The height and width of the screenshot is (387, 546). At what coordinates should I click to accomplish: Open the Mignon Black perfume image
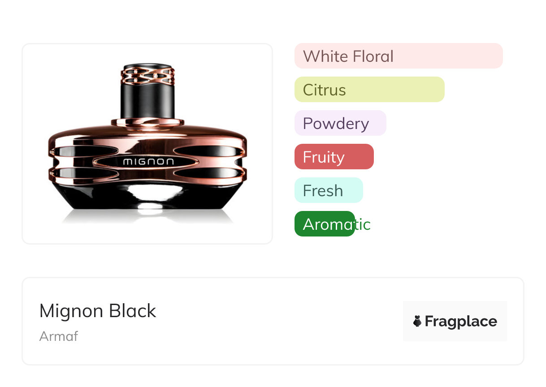(x=147, y=143)
